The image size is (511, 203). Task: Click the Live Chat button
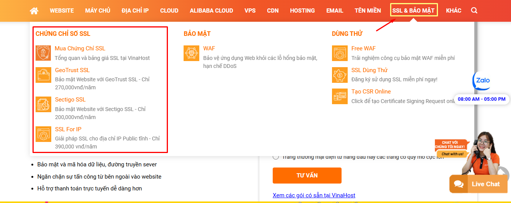pos(479,184)
